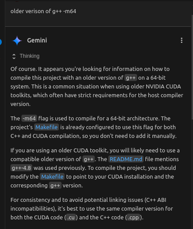The width and height of the screenshot is (193, 229).
Task: Click the "older verison of g++ -m64" prompt
Action: [x=43, y=11]
